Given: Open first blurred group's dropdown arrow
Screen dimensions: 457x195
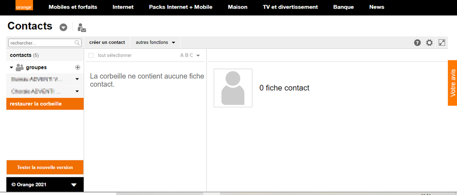Looking at the screenshot, I should click(x=77, y=79).
